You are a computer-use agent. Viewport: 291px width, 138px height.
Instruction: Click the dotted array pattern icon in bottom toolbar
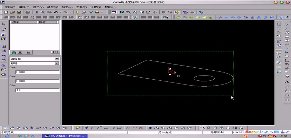(x=235, y=128)
